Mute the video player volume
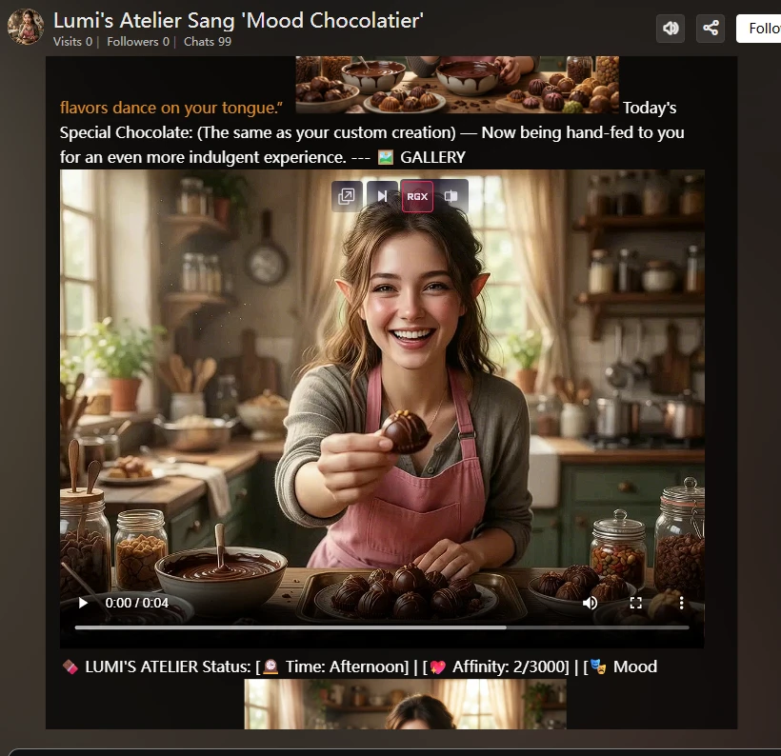Viewport: 781px width, 756px height. [591, 603]
